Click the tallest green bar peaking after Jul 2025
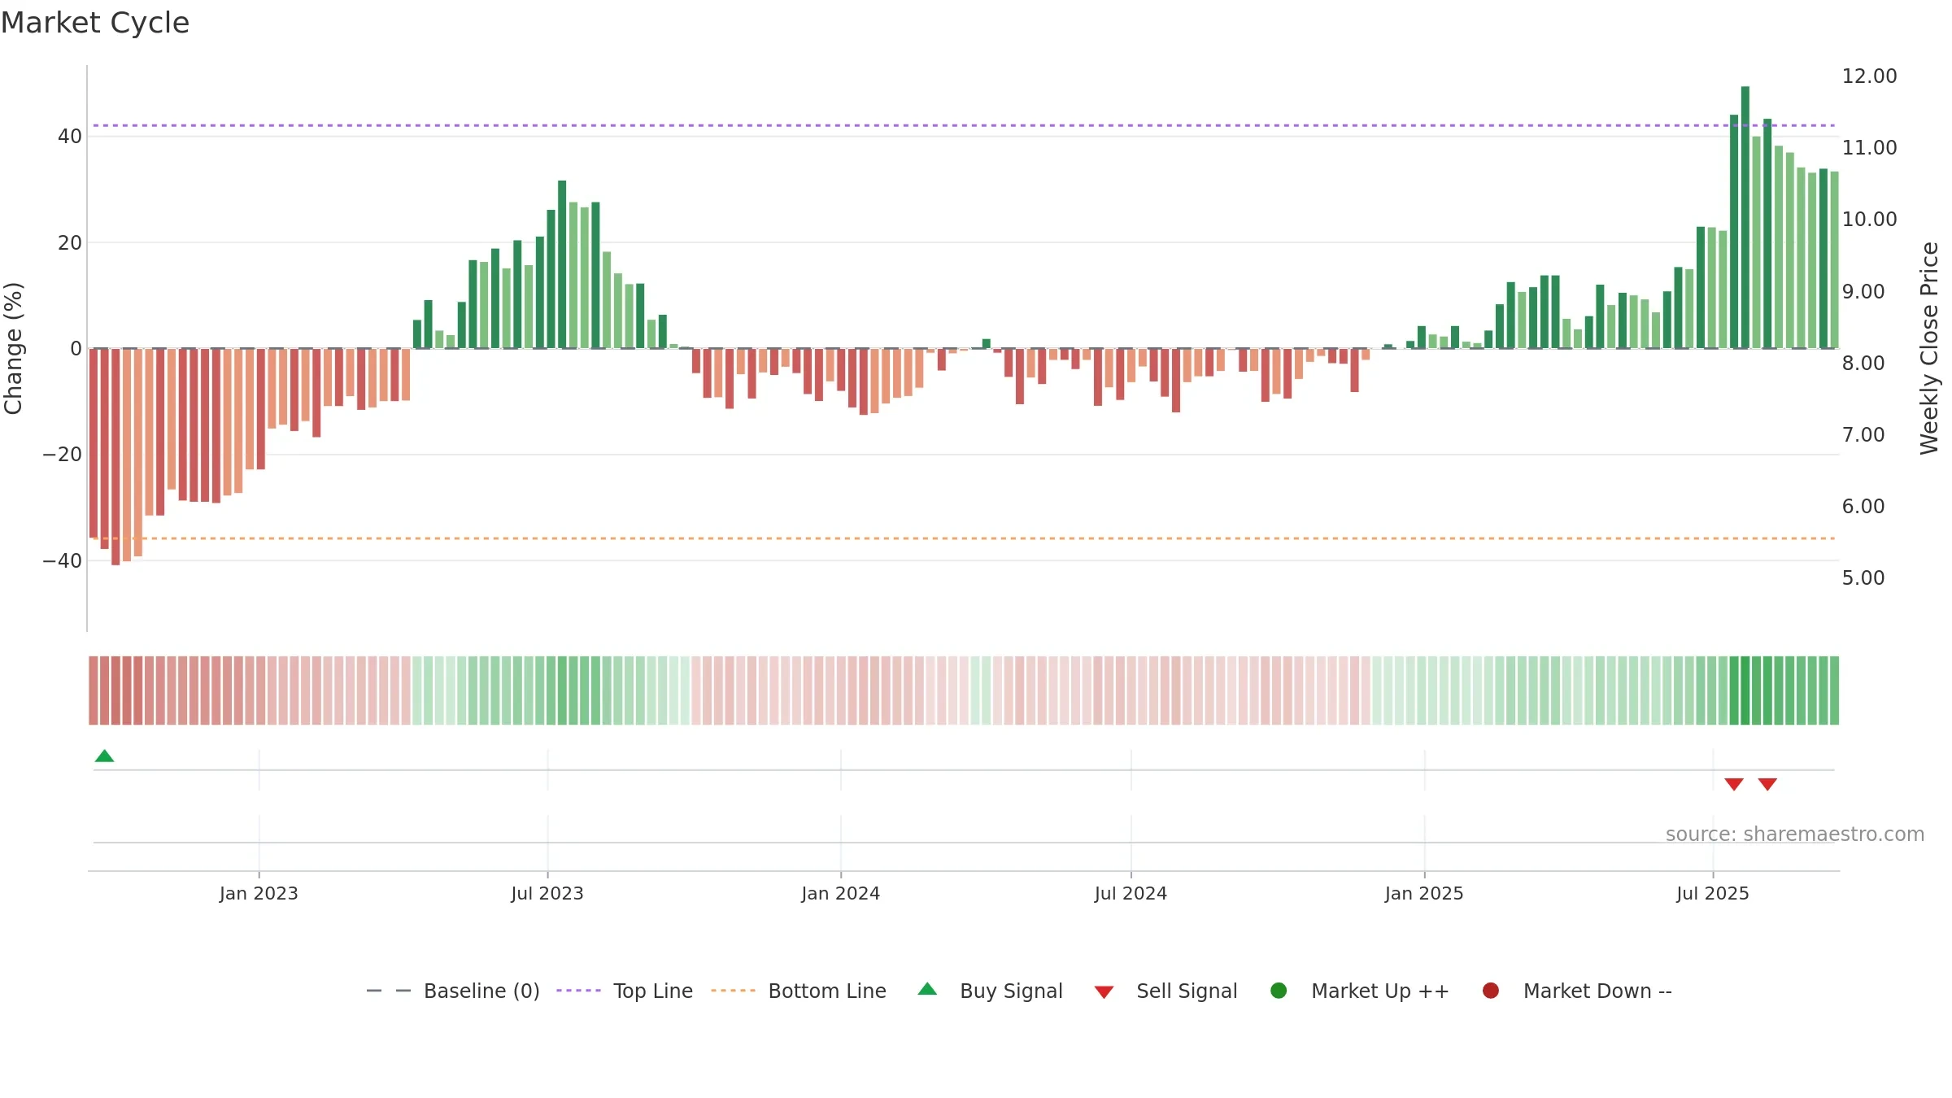 [x=1745, y=217]
